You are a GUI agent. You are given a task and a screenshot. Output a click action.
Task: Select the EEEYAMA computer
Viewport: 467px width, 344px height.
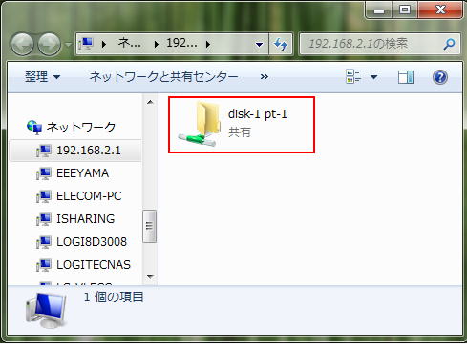pyautogui.click(x=82, y=173)
